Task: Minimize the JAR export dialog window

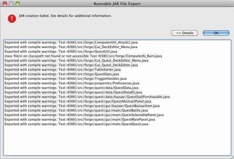Action: (11, 4)
